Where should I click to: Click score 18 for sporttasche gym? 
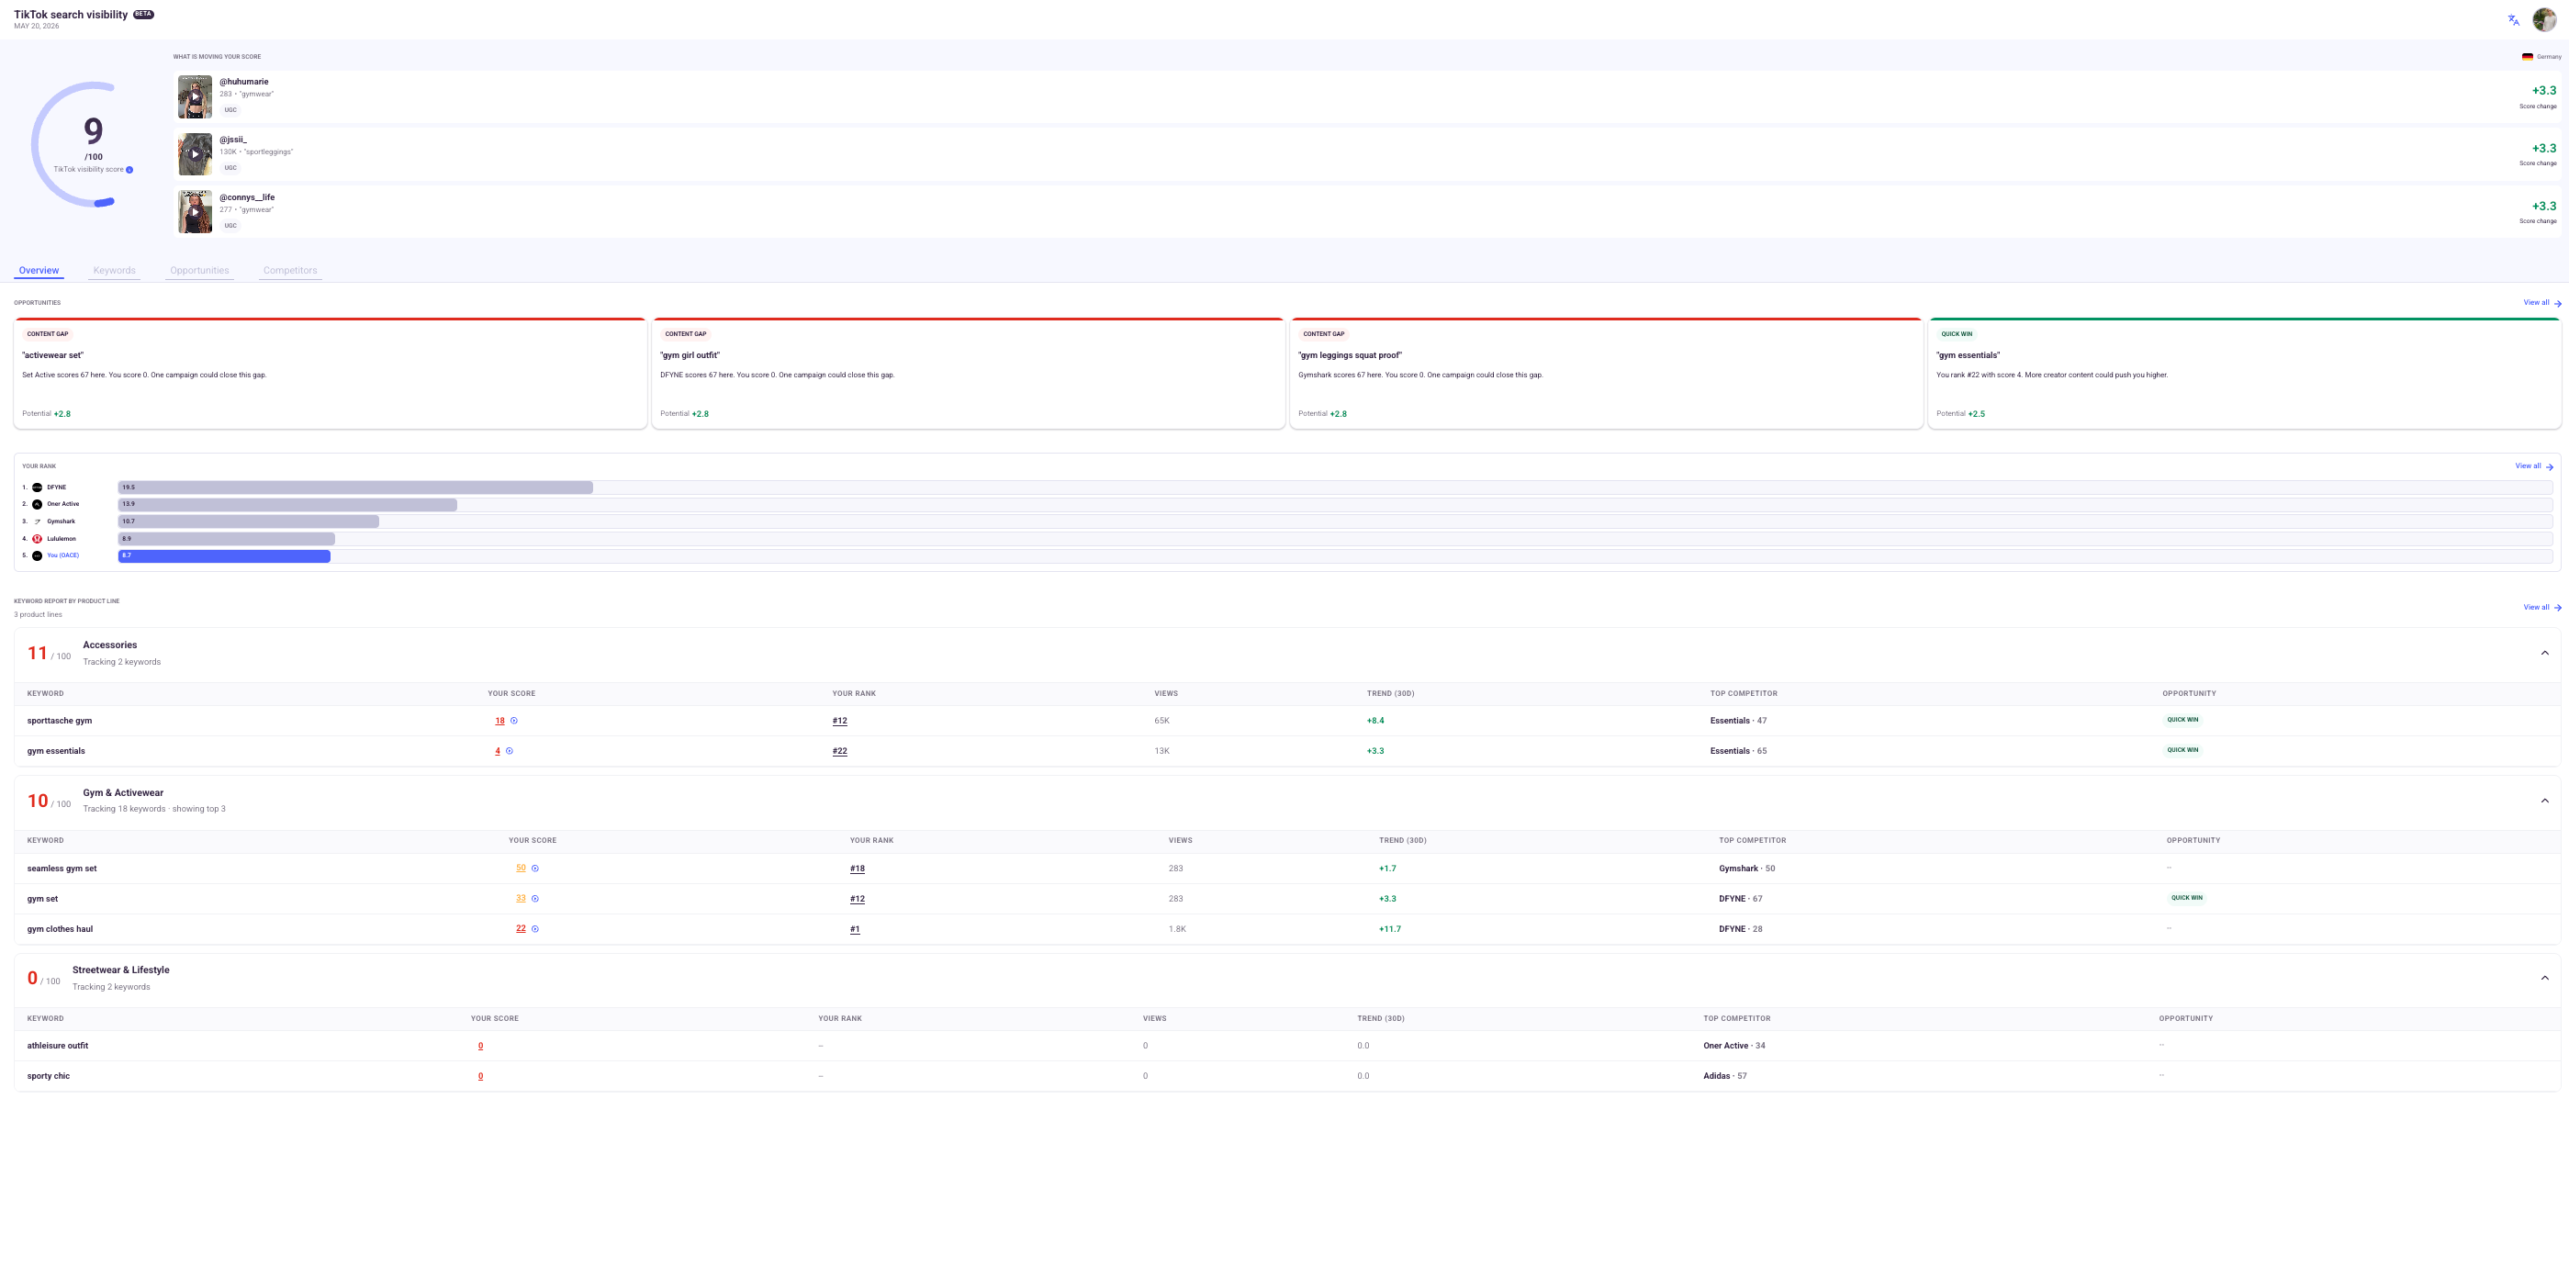(499, 721)
